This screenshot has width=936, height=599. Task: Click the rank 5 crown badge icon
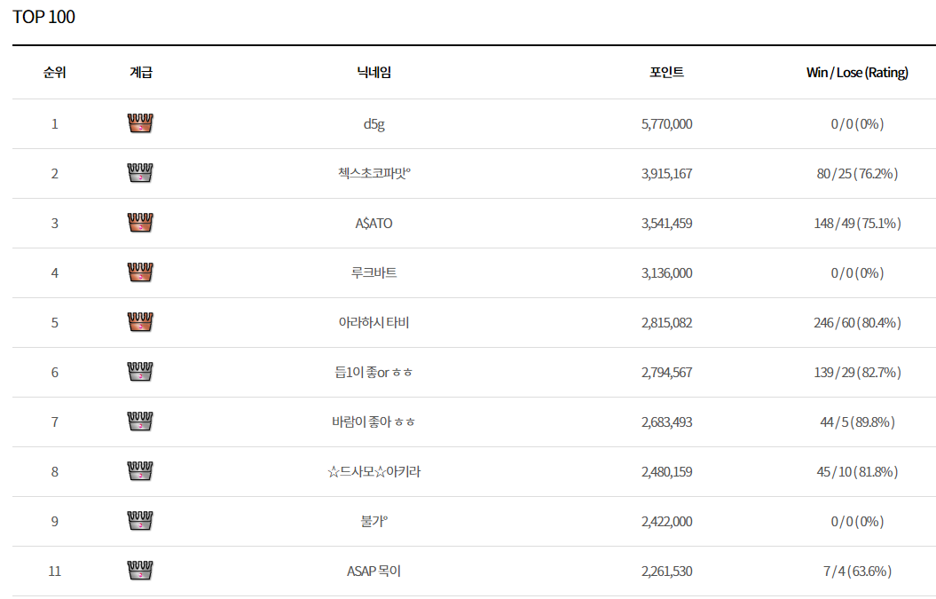coord(140,322)
